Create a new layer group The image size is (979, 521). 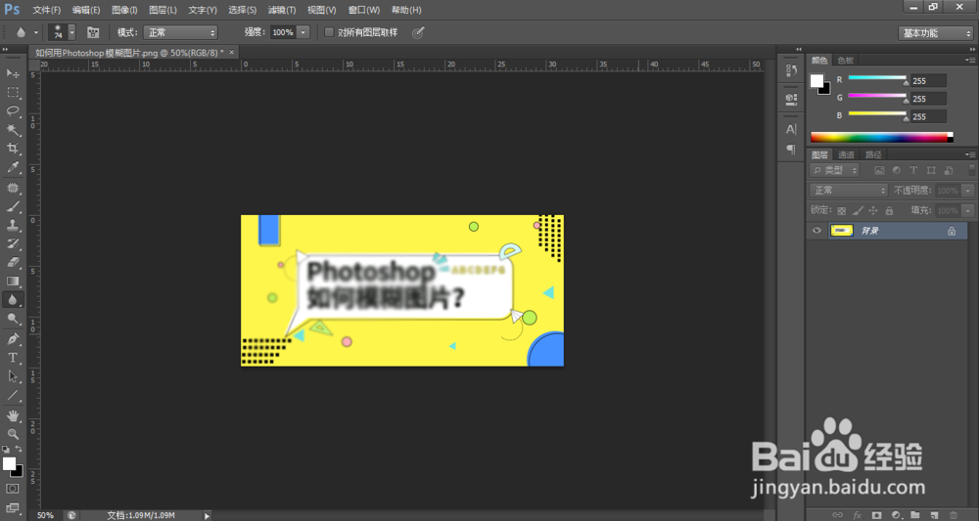click(x=914, y=515)
